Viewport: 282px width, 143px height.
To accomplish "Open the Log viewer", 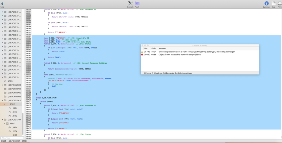I will point(274,4).
